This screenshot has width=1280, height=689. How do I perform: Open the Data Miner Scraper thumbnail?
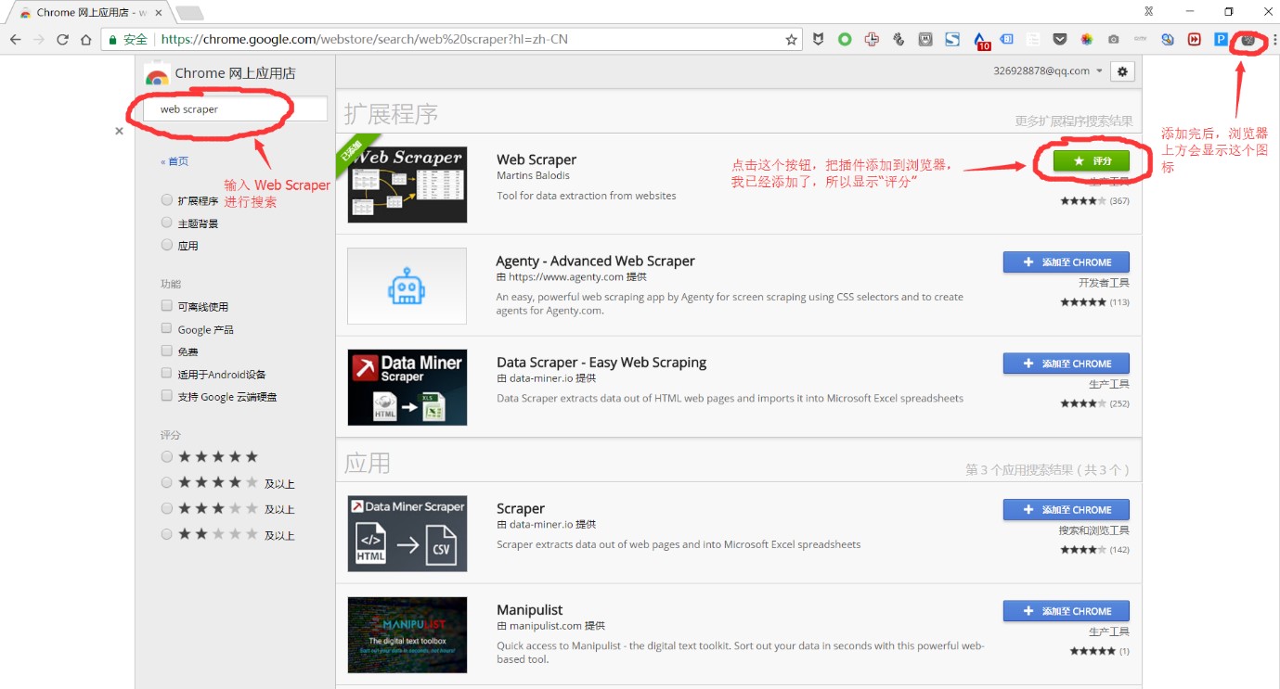pos(407,388)
